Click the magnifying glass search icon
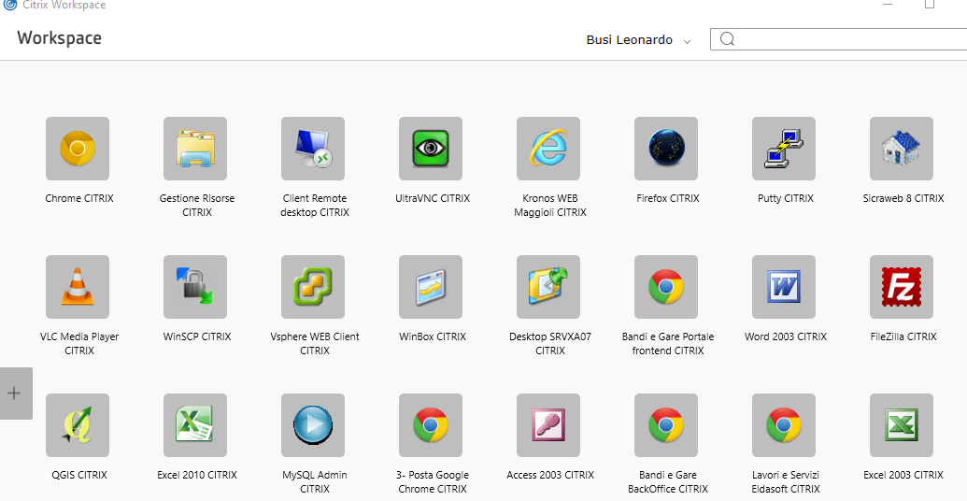This screenshot has width=967, height=501. (x=727, y=39)
